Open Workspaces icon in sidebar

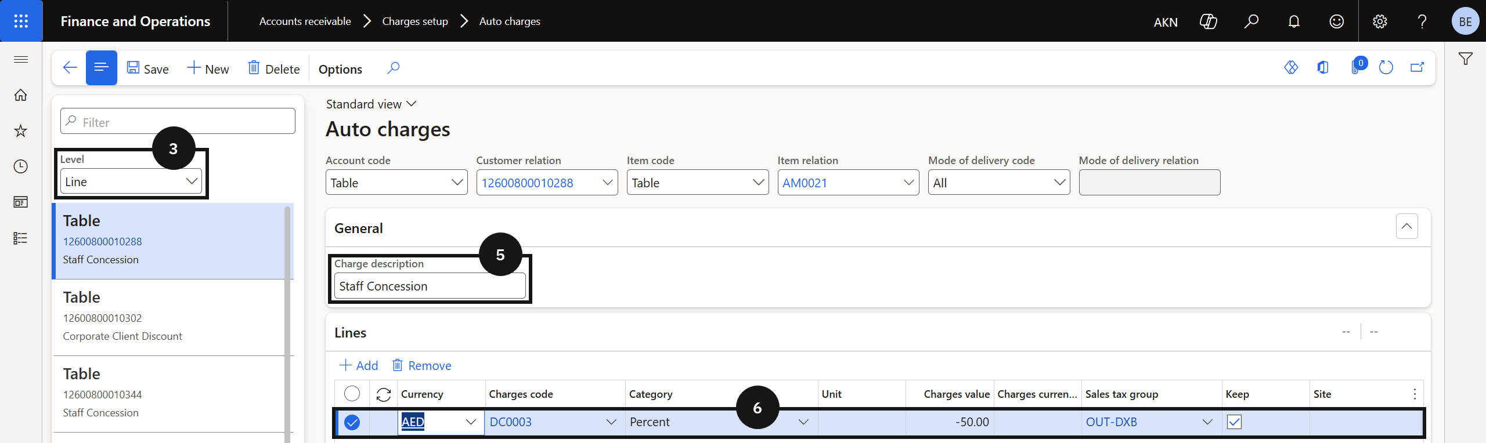21,202
